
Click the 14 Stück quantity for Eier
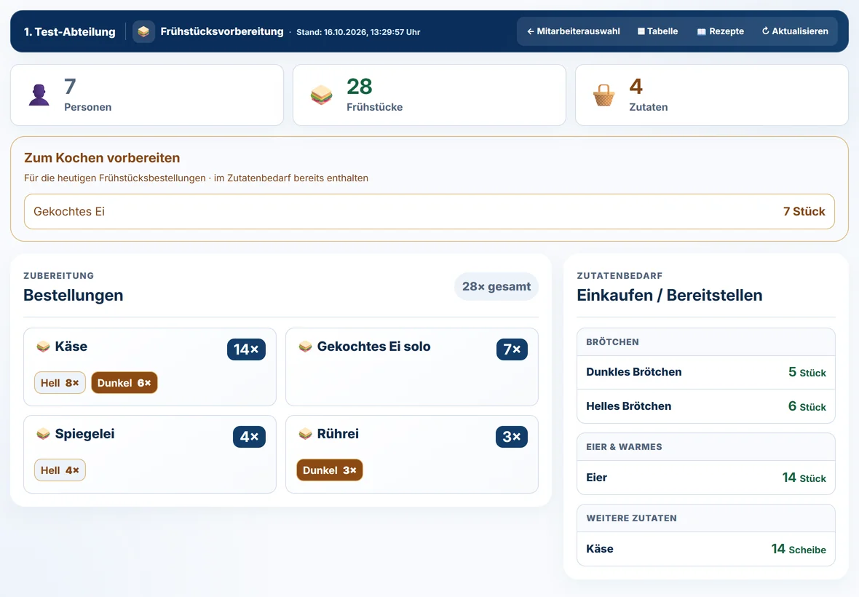pyautogui.click(x=804, y=478)
